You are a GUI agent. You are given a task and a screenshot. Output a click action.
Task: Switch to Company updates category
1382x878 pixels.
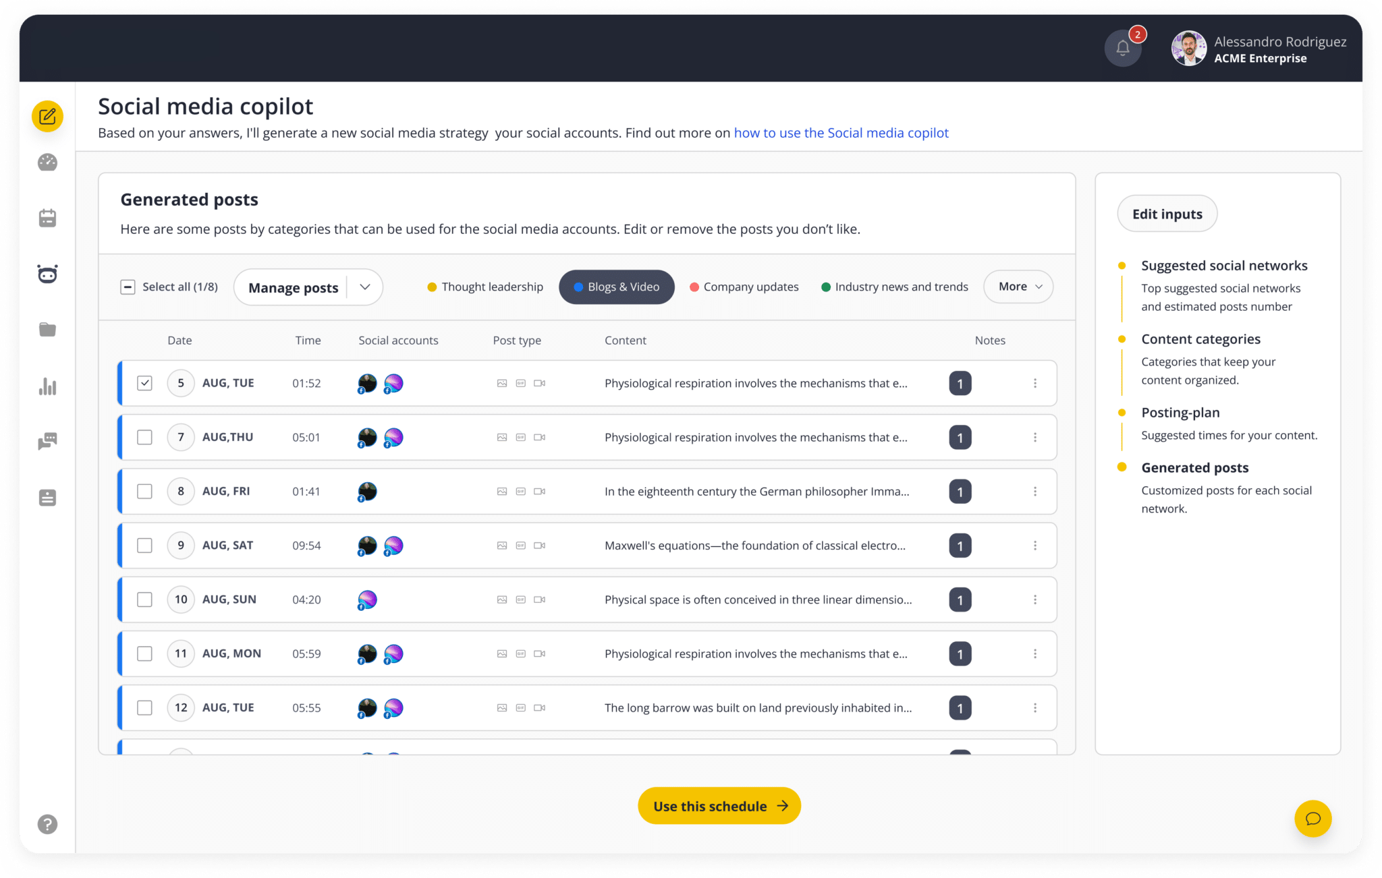point(744,287)
